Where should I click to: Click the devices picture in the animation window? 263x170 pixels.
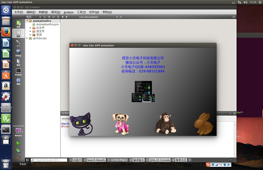tap(143, 91)
